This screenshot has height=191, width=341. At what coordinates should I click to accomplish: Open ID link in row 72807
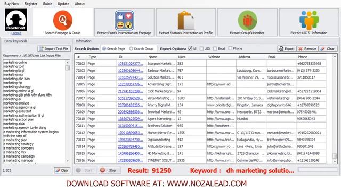pos(131,98)
